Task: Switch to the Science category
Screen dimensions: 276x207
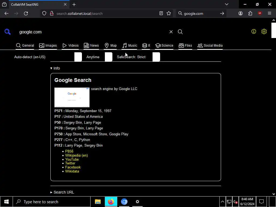Action: coord(164,46)
